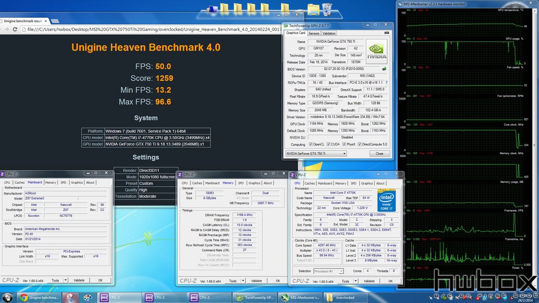The height and width of the screenshot is (303, 539).
Task: Switch to the Validation tab in GPU-Z
Action: coord(329,33)
